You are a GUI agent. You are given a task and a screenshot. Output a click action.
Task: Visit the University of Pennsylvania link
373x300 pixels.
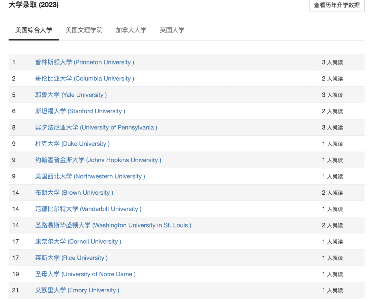[x=96, y=127]
